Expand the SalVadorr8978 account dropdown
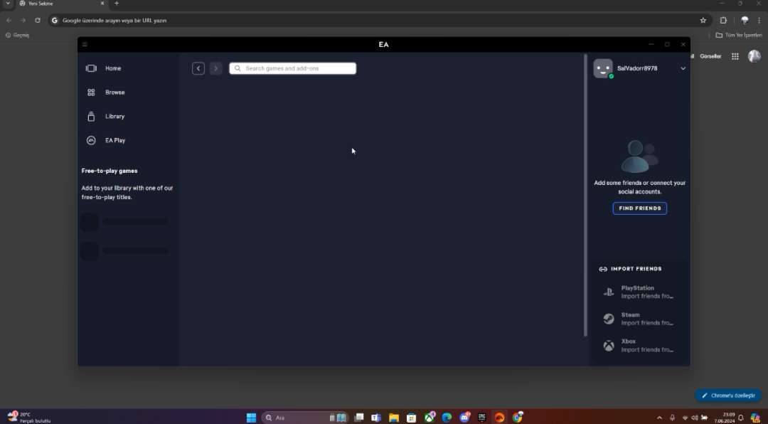Image resolution: width=768 pixels, height=424 pixels. 683,68
